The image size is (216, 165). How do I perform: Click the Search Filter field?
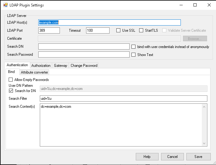[123, 99]
